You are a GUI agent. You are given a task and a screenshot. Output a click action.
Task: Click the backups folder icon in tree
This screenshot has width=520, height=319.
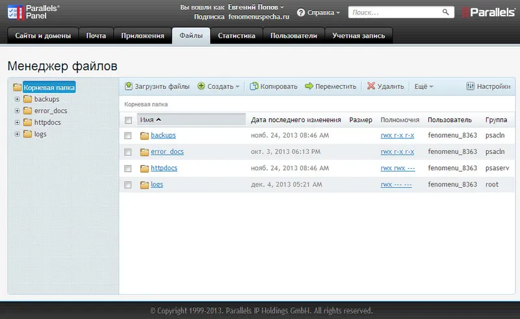(x=27, y=99)
